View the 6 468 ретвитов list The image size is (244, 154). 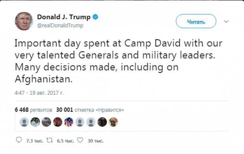[33, 110]
